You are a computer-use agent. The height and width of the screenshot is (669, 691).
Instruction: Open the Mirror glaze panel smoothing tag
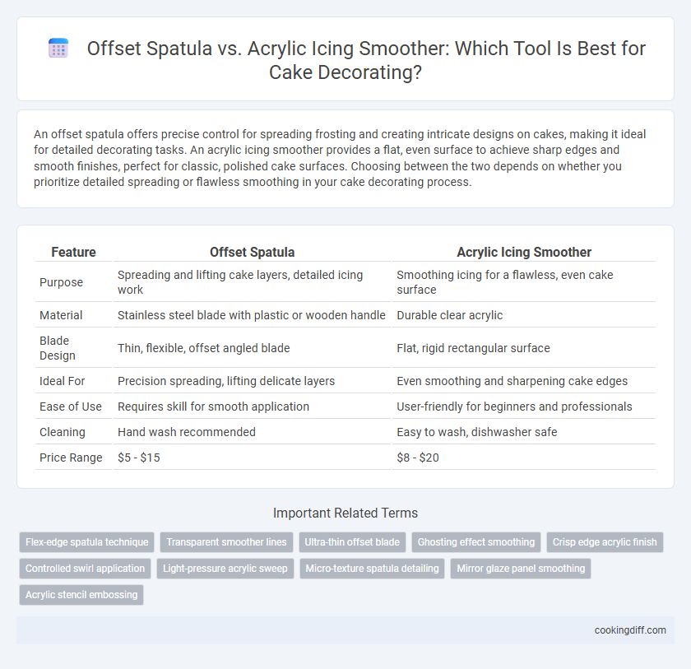click(521, 569)
